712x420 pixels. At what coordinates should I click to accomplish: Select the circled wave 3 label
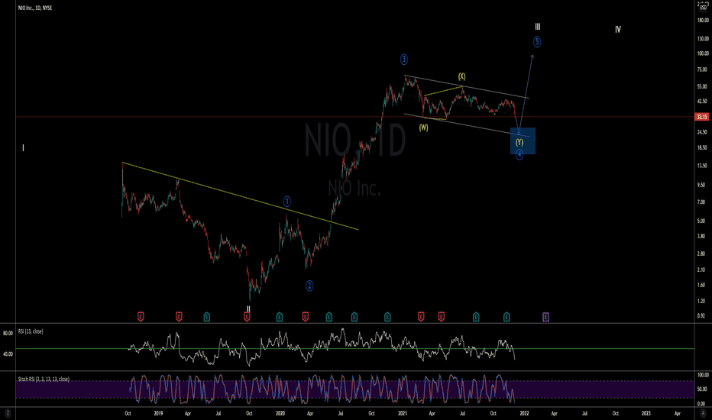[403, 59]
